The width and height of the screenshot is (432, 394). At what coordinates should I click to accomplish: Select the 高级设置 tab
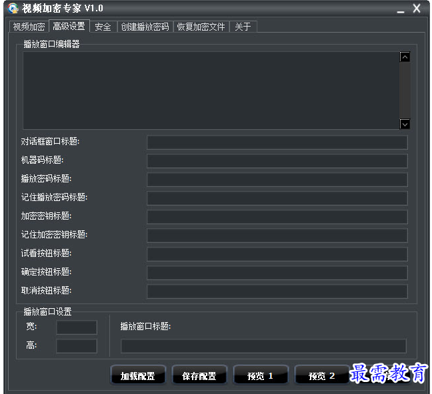69,26
